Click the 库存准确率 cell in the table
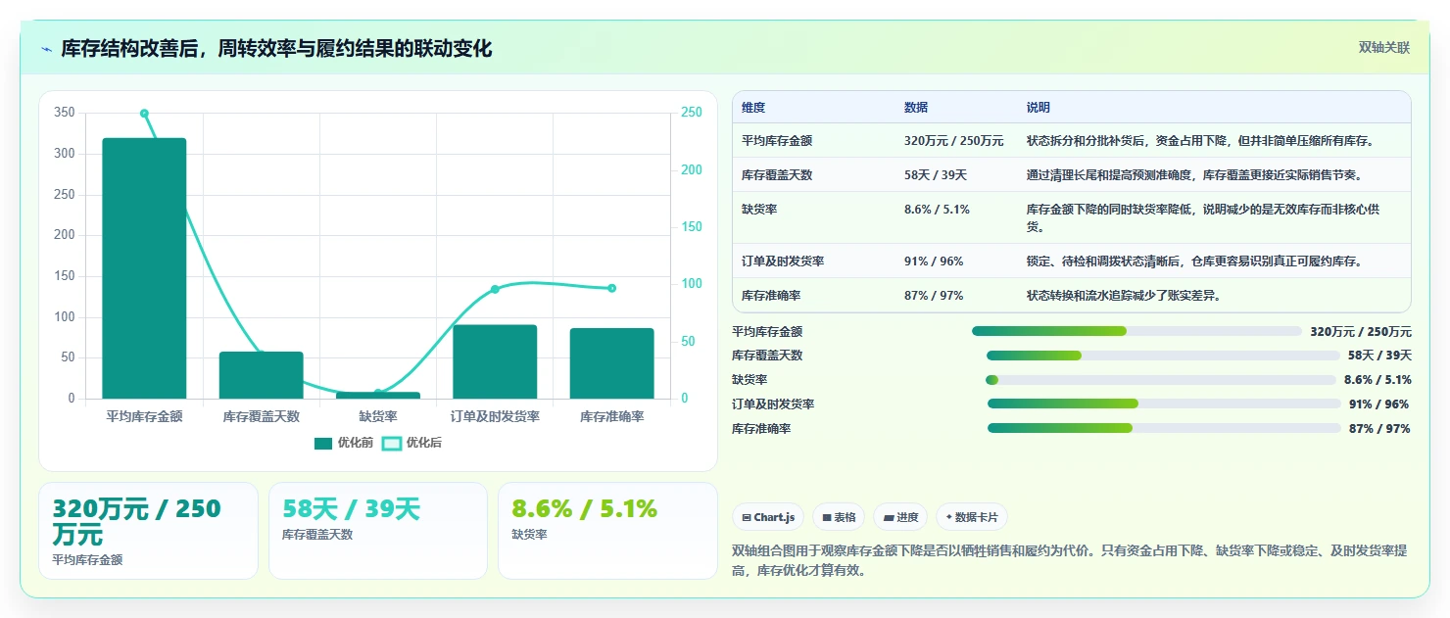 pyautogui.click(x=771, y=295)
